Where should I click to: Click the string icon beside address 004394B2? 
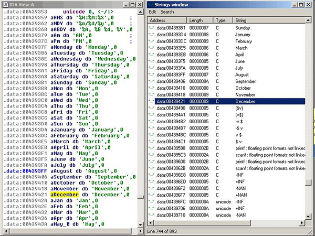[152, 122]
